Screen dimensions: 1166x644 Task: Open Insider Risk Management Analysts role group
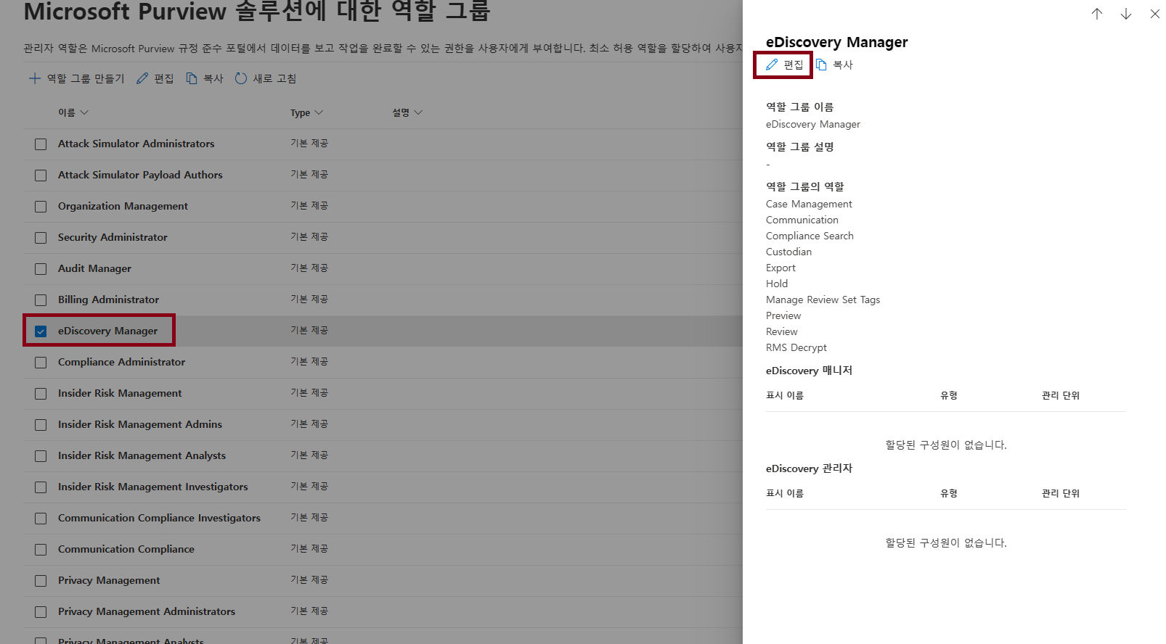tap(142, 455)
